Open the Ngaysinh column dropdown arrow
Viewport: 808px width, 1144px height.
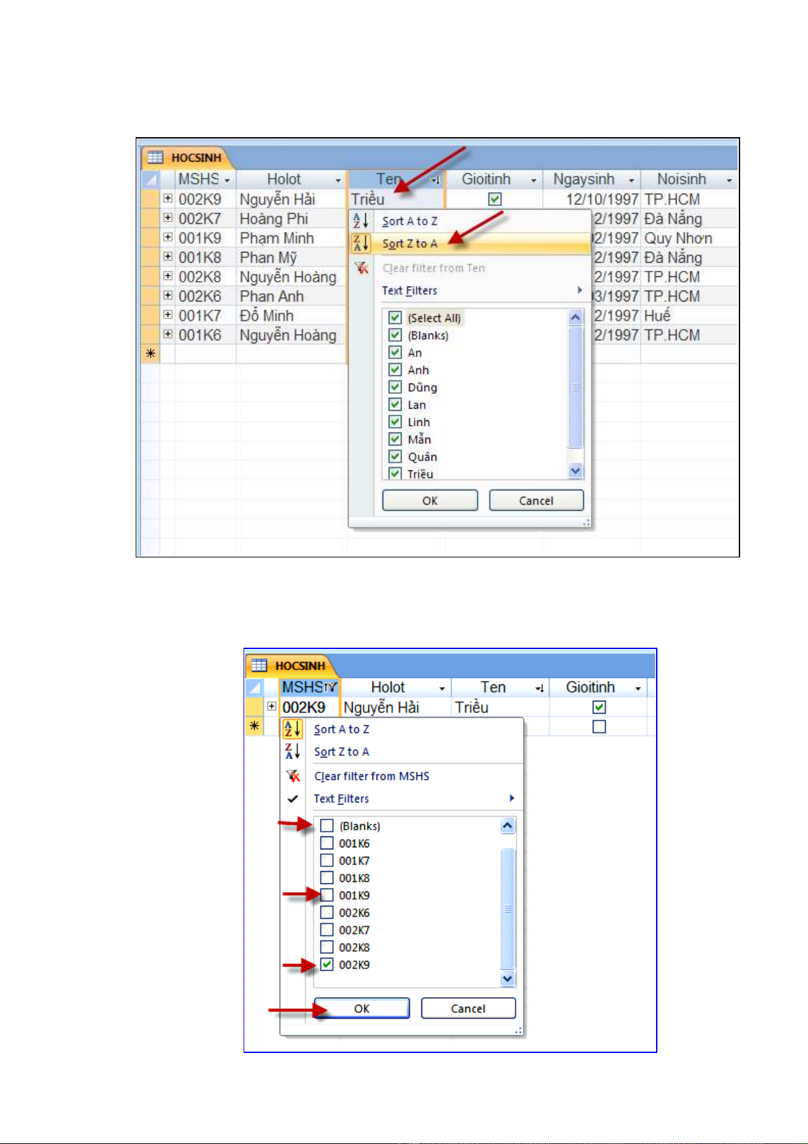[631, 180]
